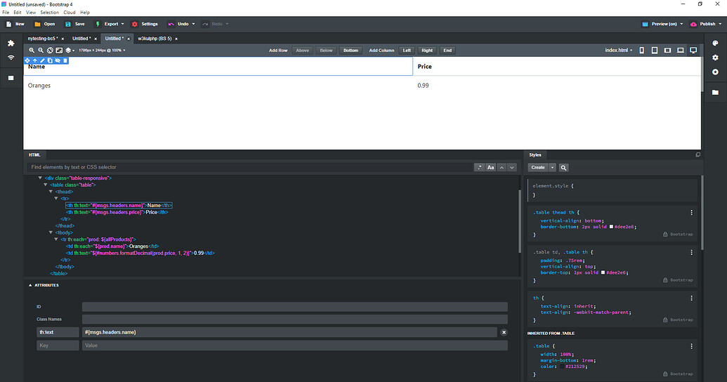The width and height of the screenshot is (727, 382).
Task: Go to previous search match arrow
Action: (x=502, y=167)
